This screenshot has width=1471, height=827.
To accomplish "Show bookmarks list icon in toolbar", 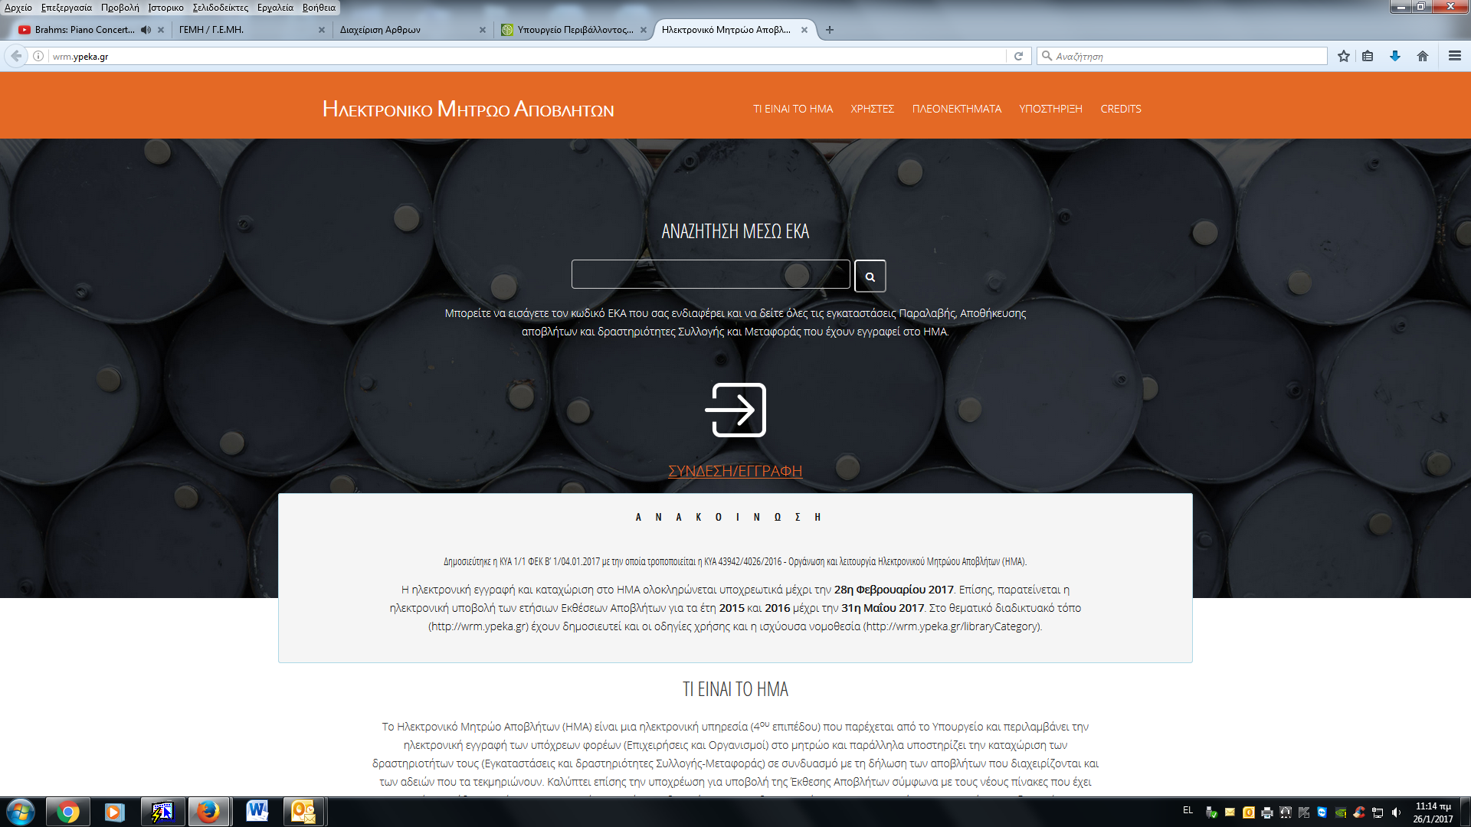I will [1368, 56].
